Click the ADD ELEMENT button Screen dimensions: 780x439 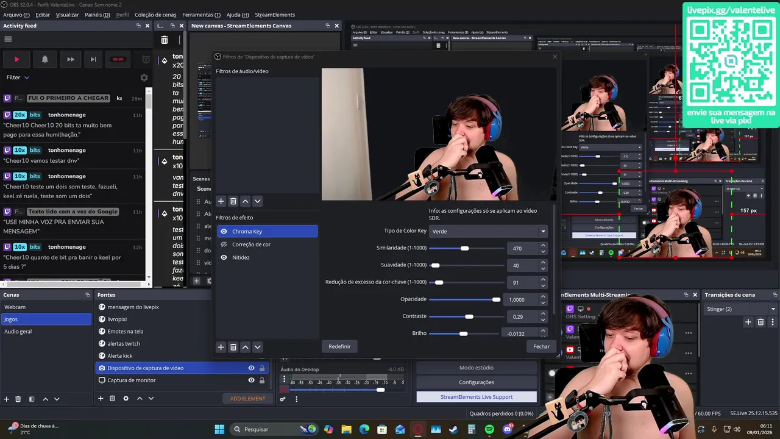click(247, 399)
